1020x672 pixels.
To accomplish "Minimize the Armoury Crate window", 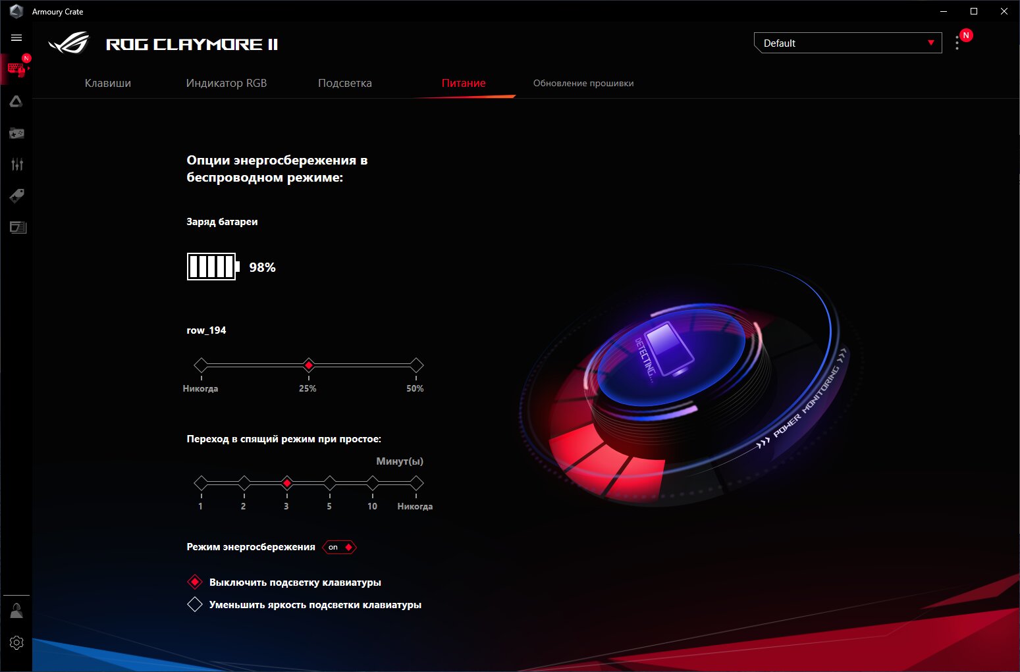I will coord(944,11).
